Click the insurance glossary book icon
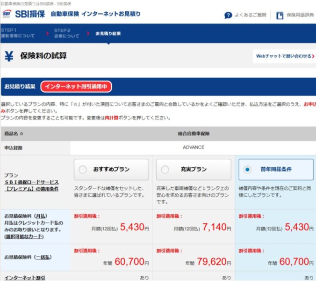This screenshot has height=281, width=316. click(x=280, y=15)
